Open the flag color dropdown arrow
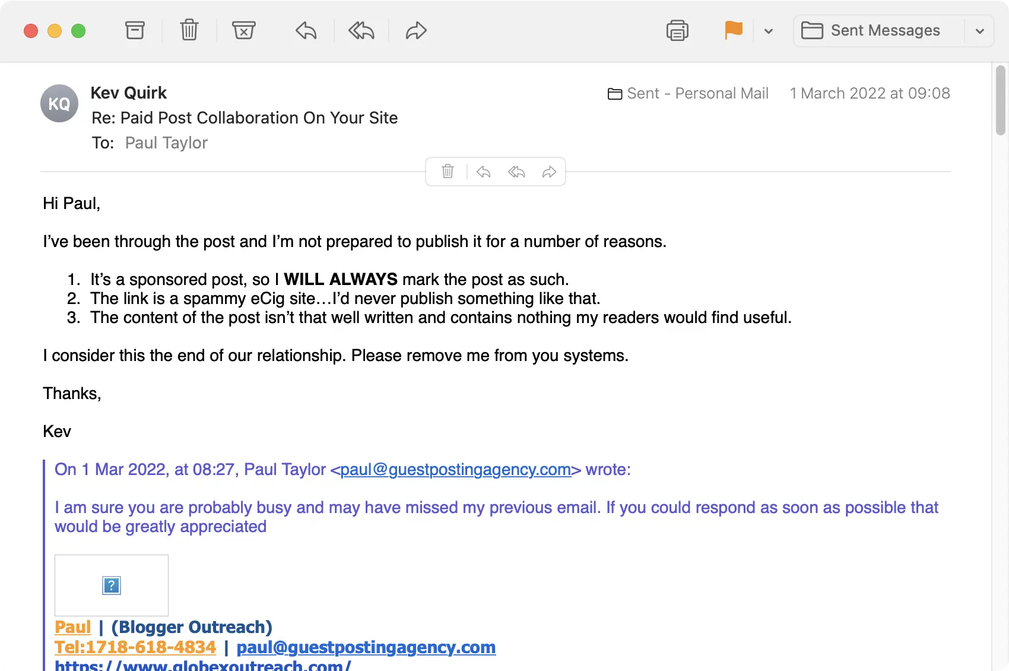Image resolution: width=1009 pixels, height=671 pixels. [769, 31]
